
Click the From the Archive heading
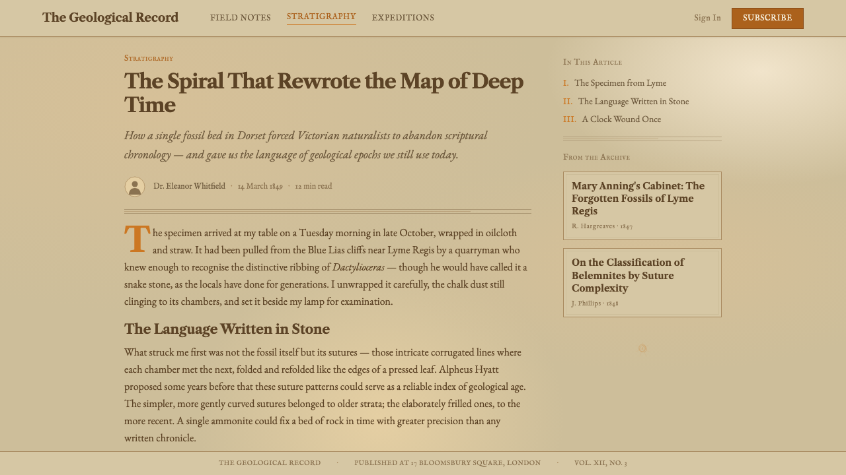coord(596,157)
